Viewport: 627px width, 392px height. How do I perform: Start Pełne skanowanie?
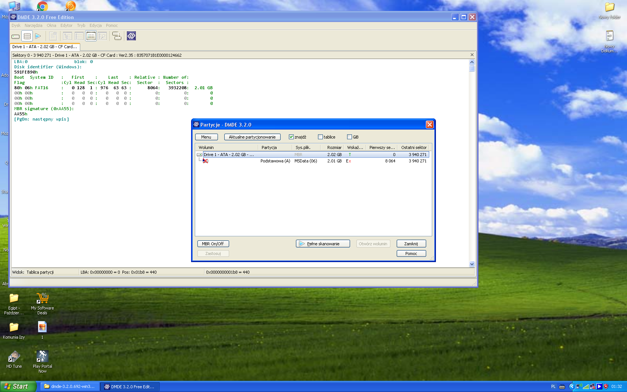[x=323, y=244]
